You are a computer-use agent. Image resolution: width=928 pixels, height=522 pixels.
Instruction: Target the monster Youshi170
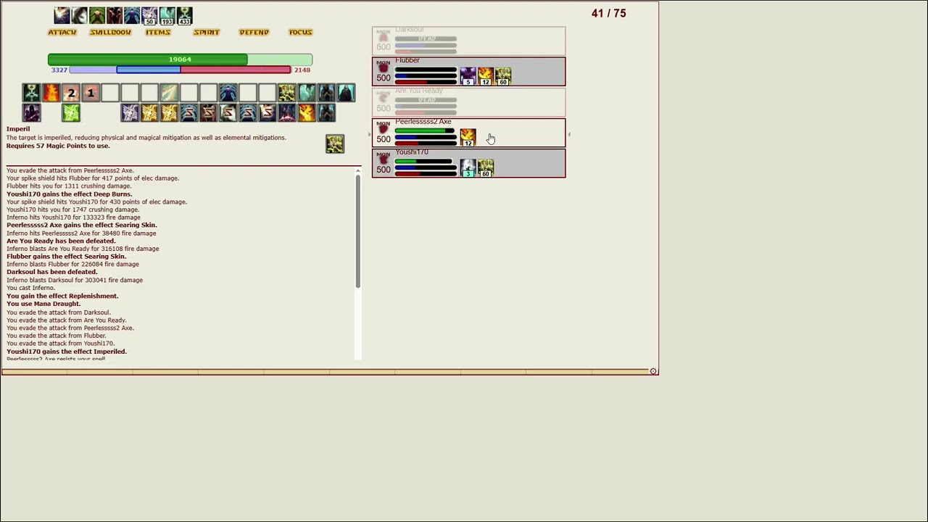click(468, 163)
